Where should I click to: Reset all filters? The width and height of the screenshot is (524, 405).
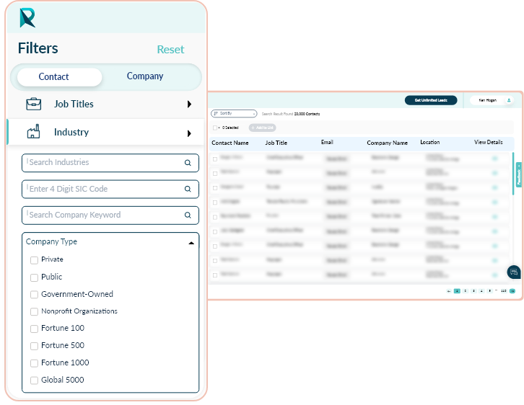coord(170,50)
